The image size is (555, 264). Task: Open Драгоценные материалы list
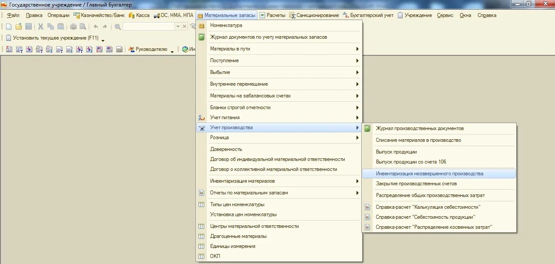pos(279,237)
